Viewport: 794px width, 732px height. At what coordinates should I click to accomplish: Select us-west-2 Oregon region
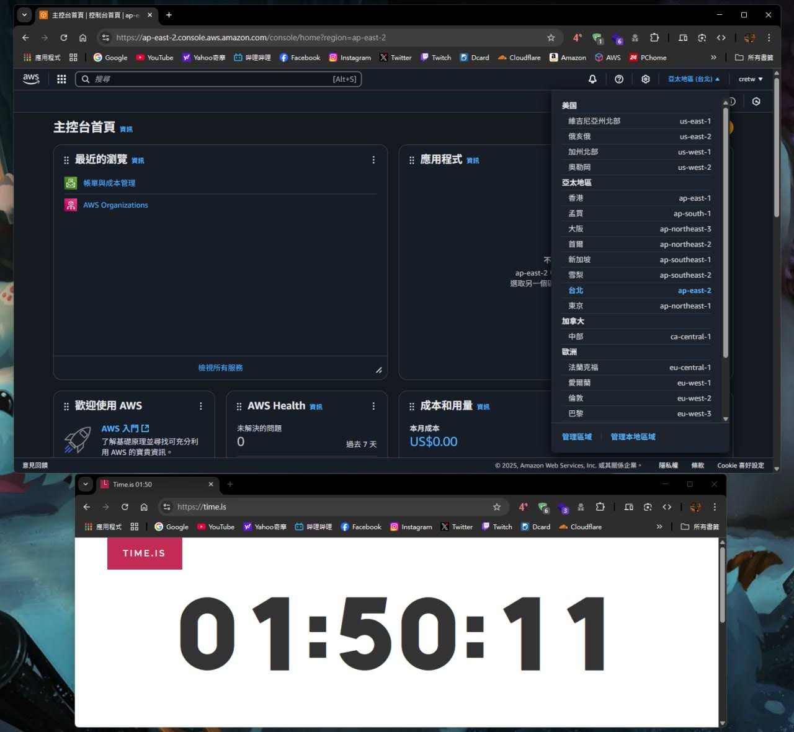coord(640,167)
